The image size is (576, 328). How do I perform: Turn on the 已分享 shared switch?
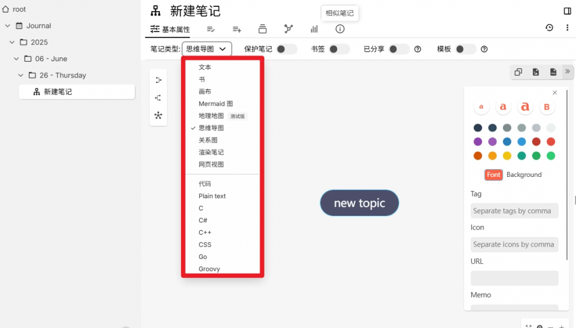click(x=399, y=49)
